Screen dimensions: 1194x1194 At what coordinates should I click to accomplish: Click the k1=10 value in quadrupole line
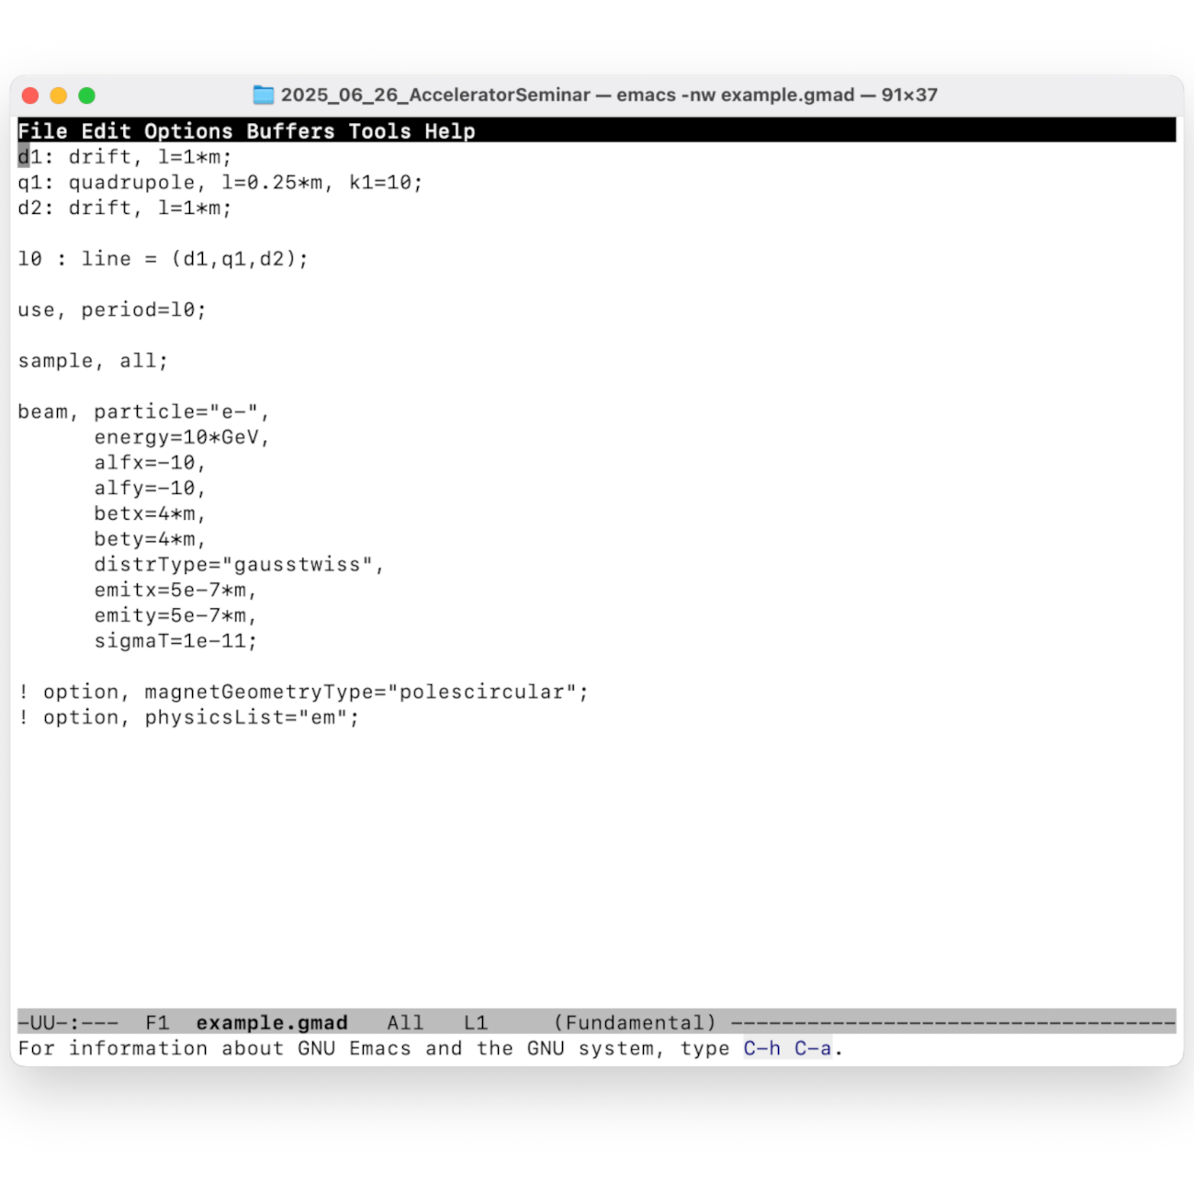[x=386, y=183]
